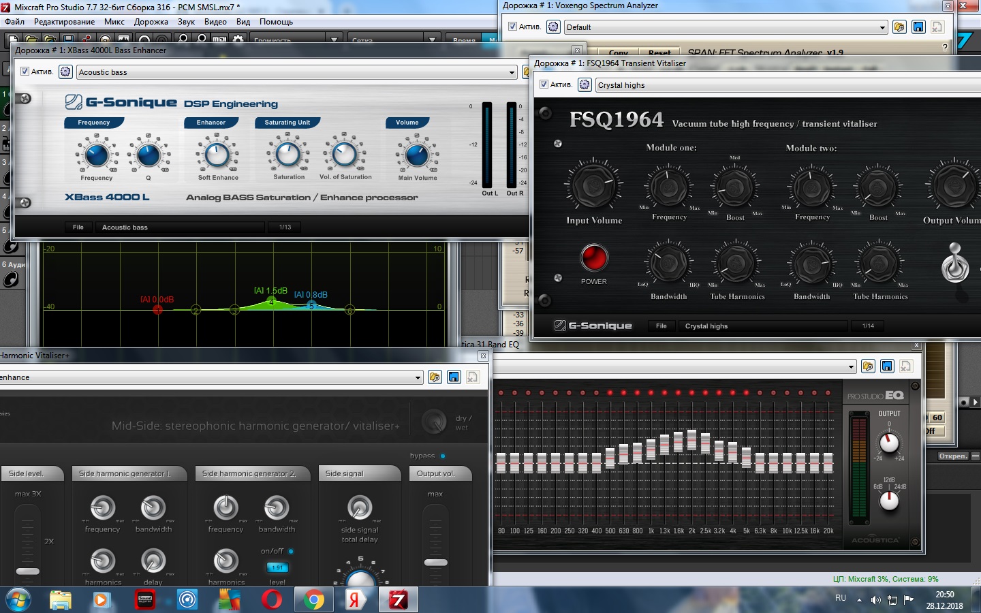Open Acoustic bass preset dropdown in XBass window
Image resolution: width=981 pixels, height=613 pixels.
[x=512, y=72]
